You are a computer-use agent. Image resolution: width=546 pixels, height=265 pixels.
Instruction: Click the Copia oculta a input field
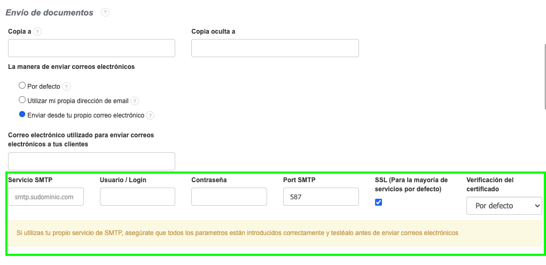click(275, 48)
